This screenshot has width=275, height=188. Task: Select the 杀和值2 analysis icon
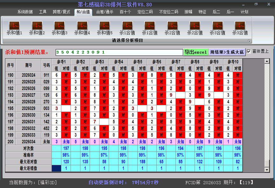(x=37, y=25)
